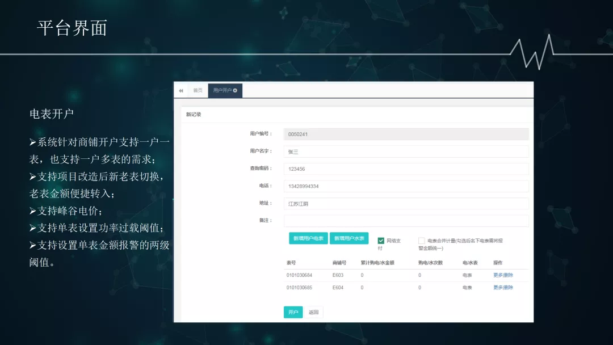
Task: Click the 电话 field showing 13428994334
Action: 406,186
